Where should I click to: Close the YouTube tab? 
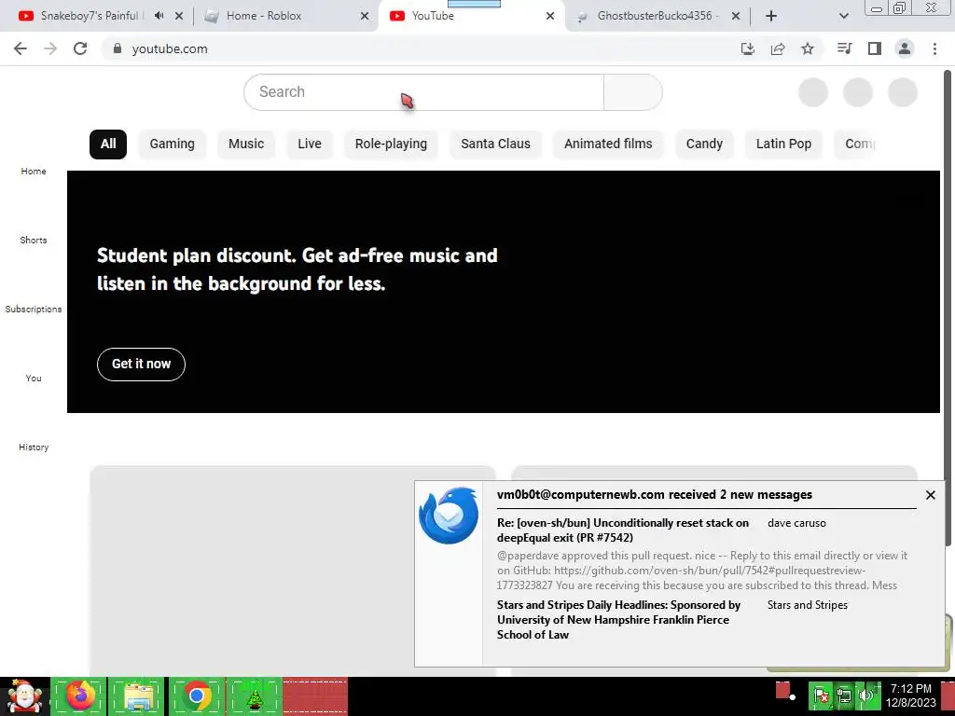[x=550, y=16]
